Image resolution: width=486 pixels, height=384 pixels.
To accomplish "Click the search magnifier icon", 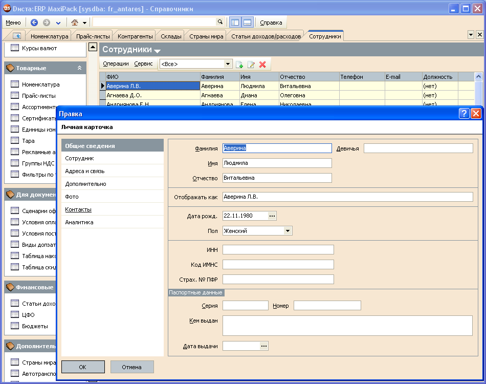I will 220,22.
